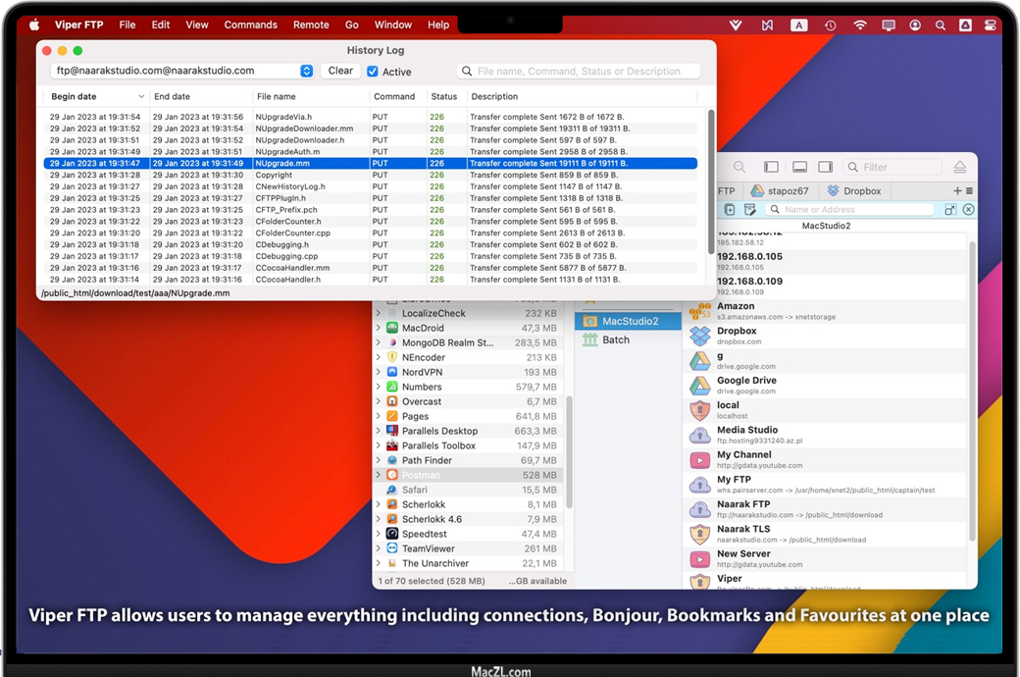Click the Clear button
This screenshot has width=1020, height=677.
pos(340,71)
